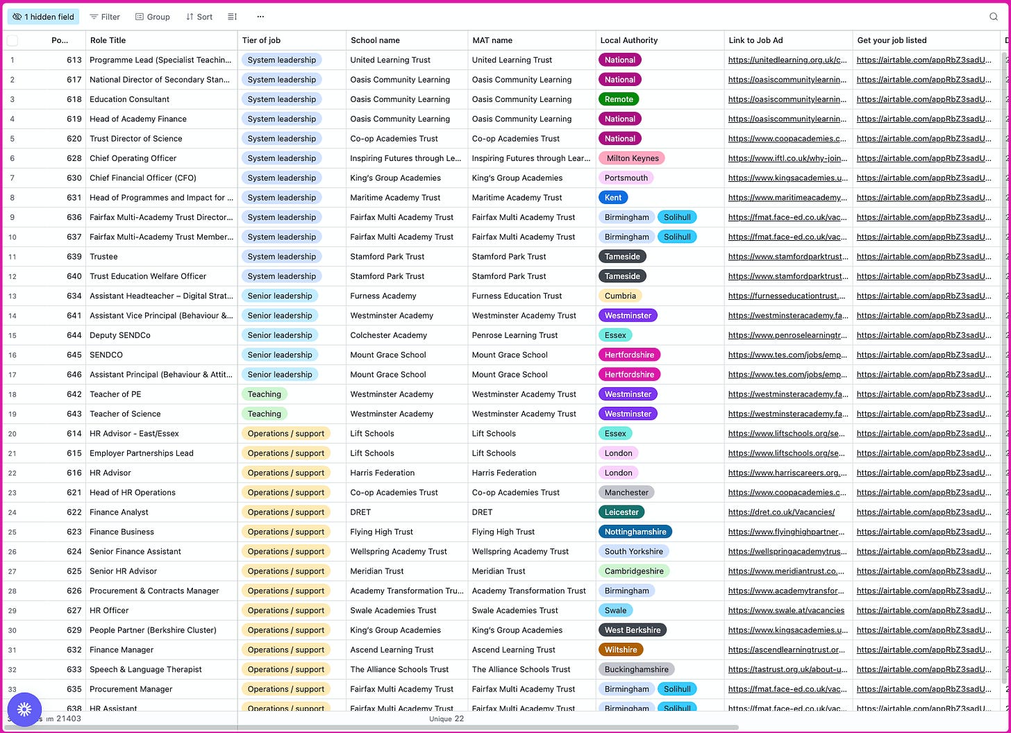Select the Colchester Academy school cell
1011x733 pixels.
[x=407, y=335]
